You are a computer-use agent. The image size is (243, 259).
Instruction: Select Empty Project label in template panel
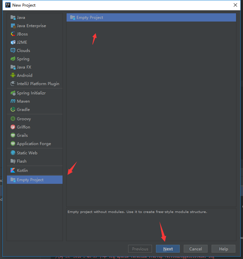(x=89, y=18)
